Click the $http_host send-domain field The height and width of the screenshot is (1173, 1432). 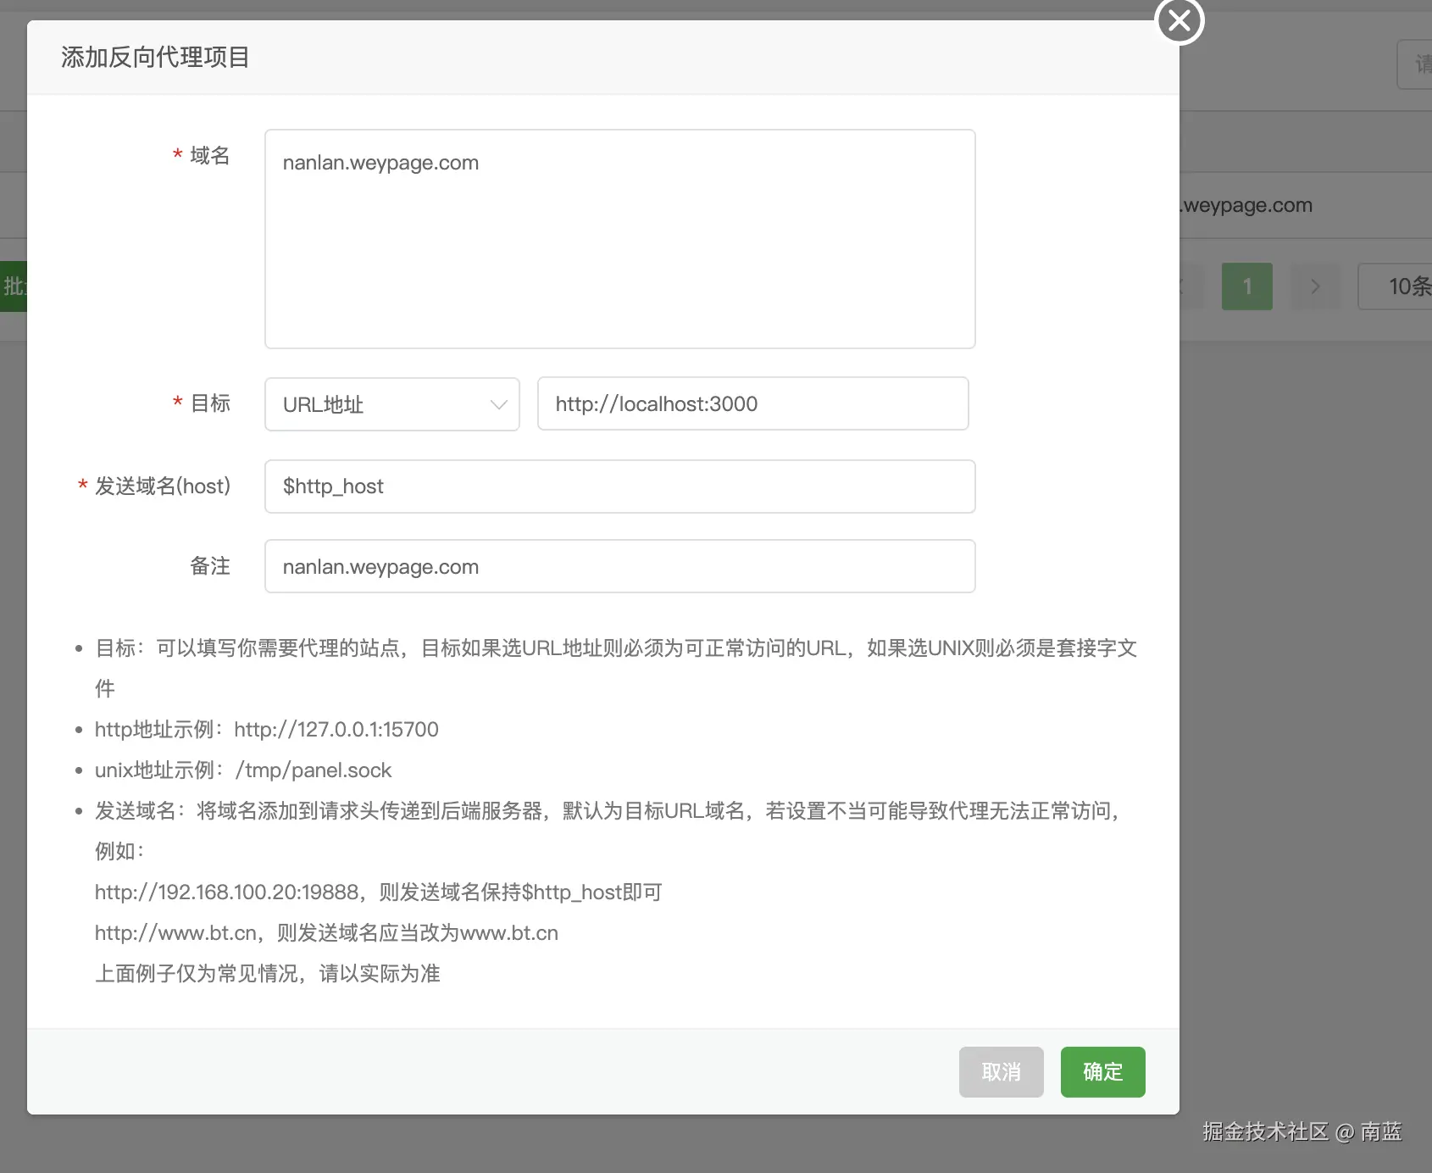tap(620, 486)
